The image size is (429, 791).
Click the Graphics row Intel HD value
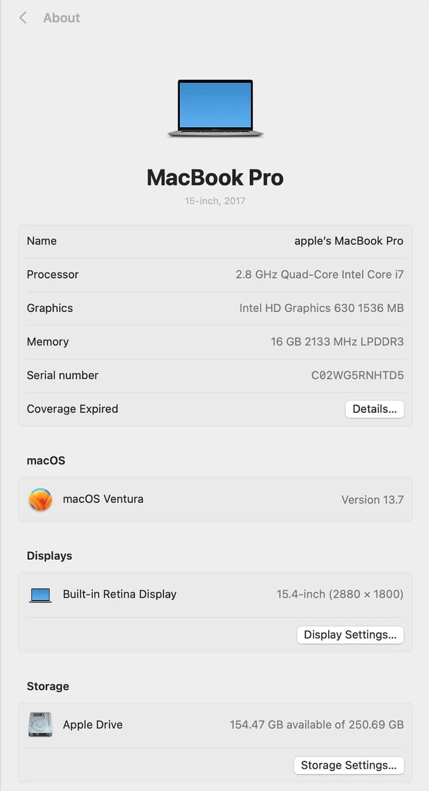point(321,308)
